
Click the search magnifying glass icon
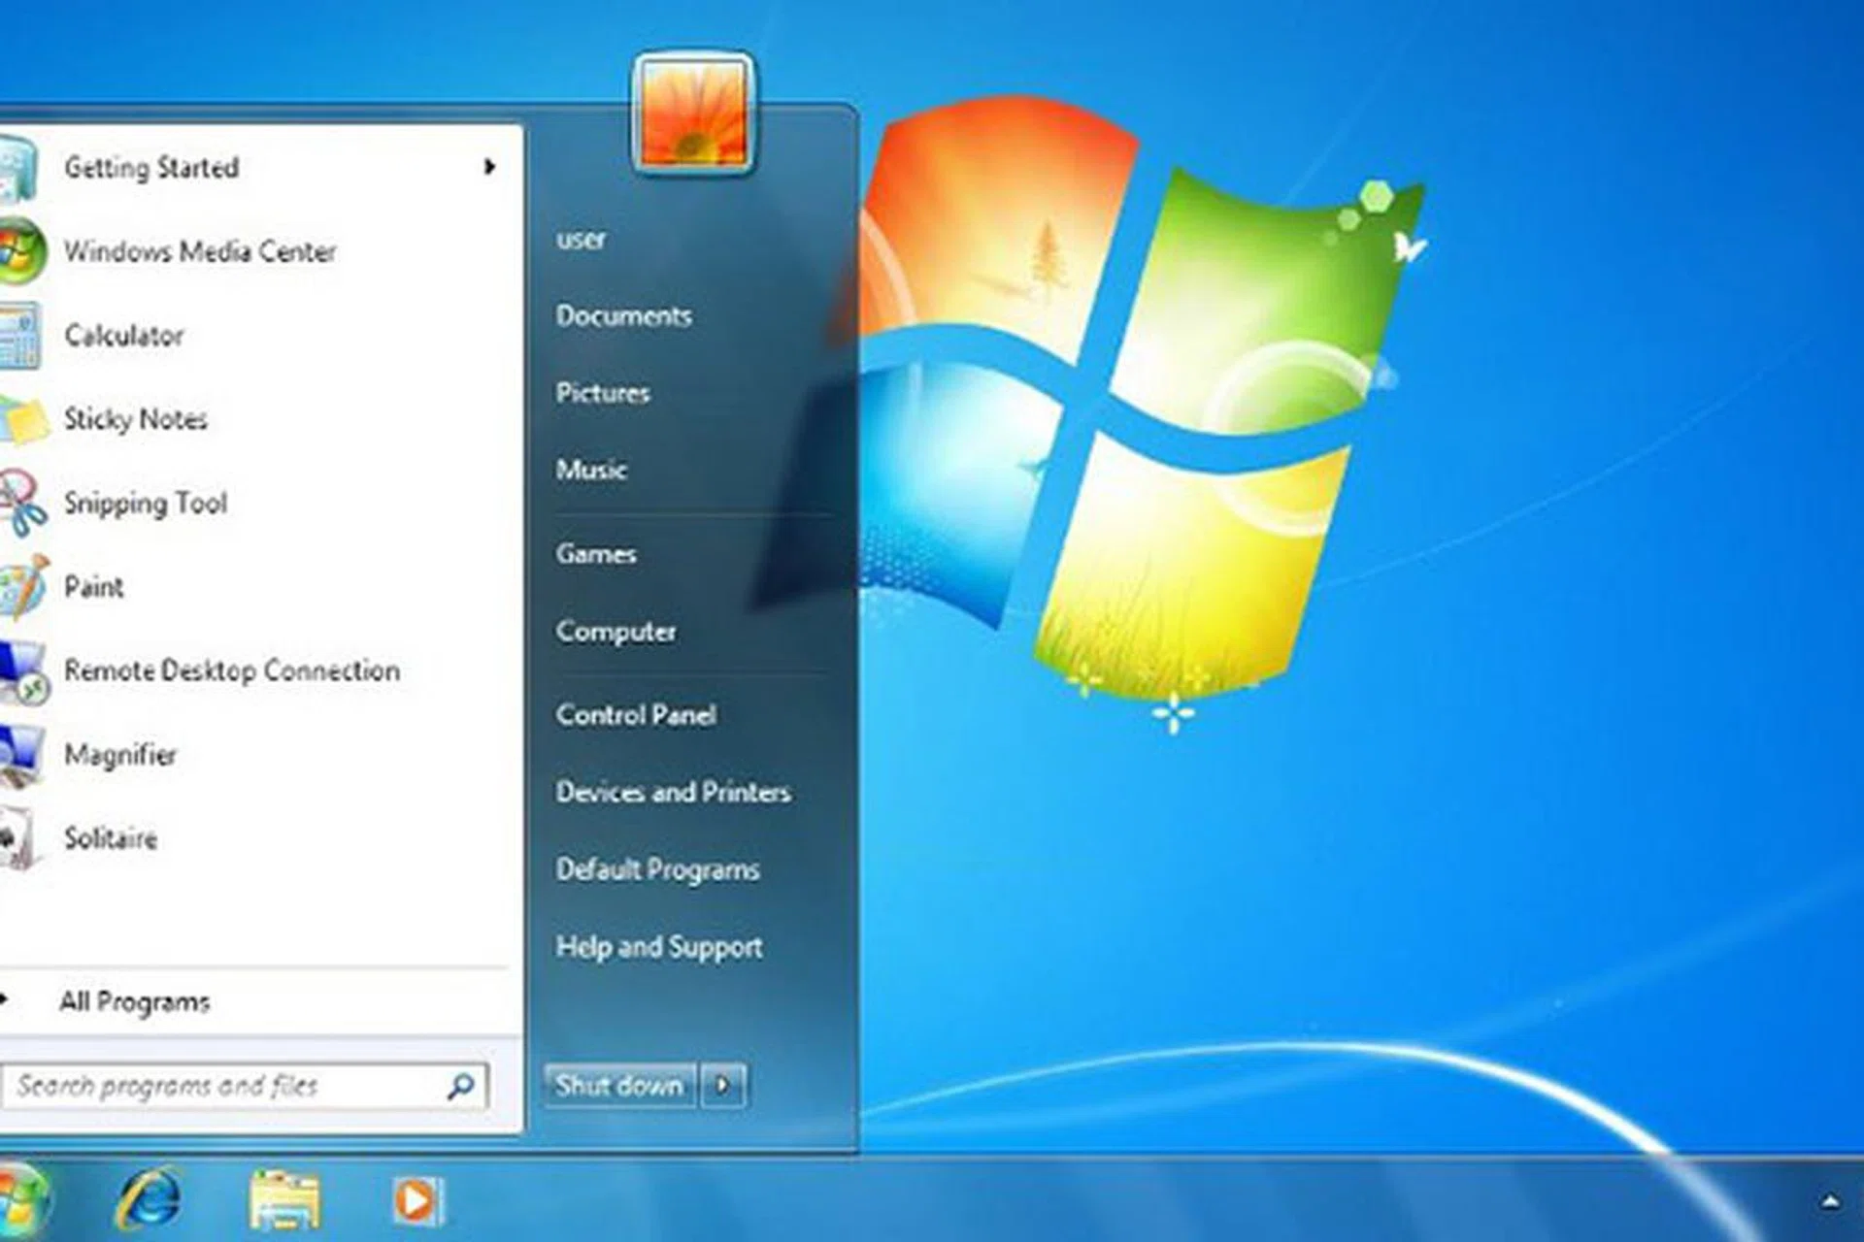coord(460,1085)
